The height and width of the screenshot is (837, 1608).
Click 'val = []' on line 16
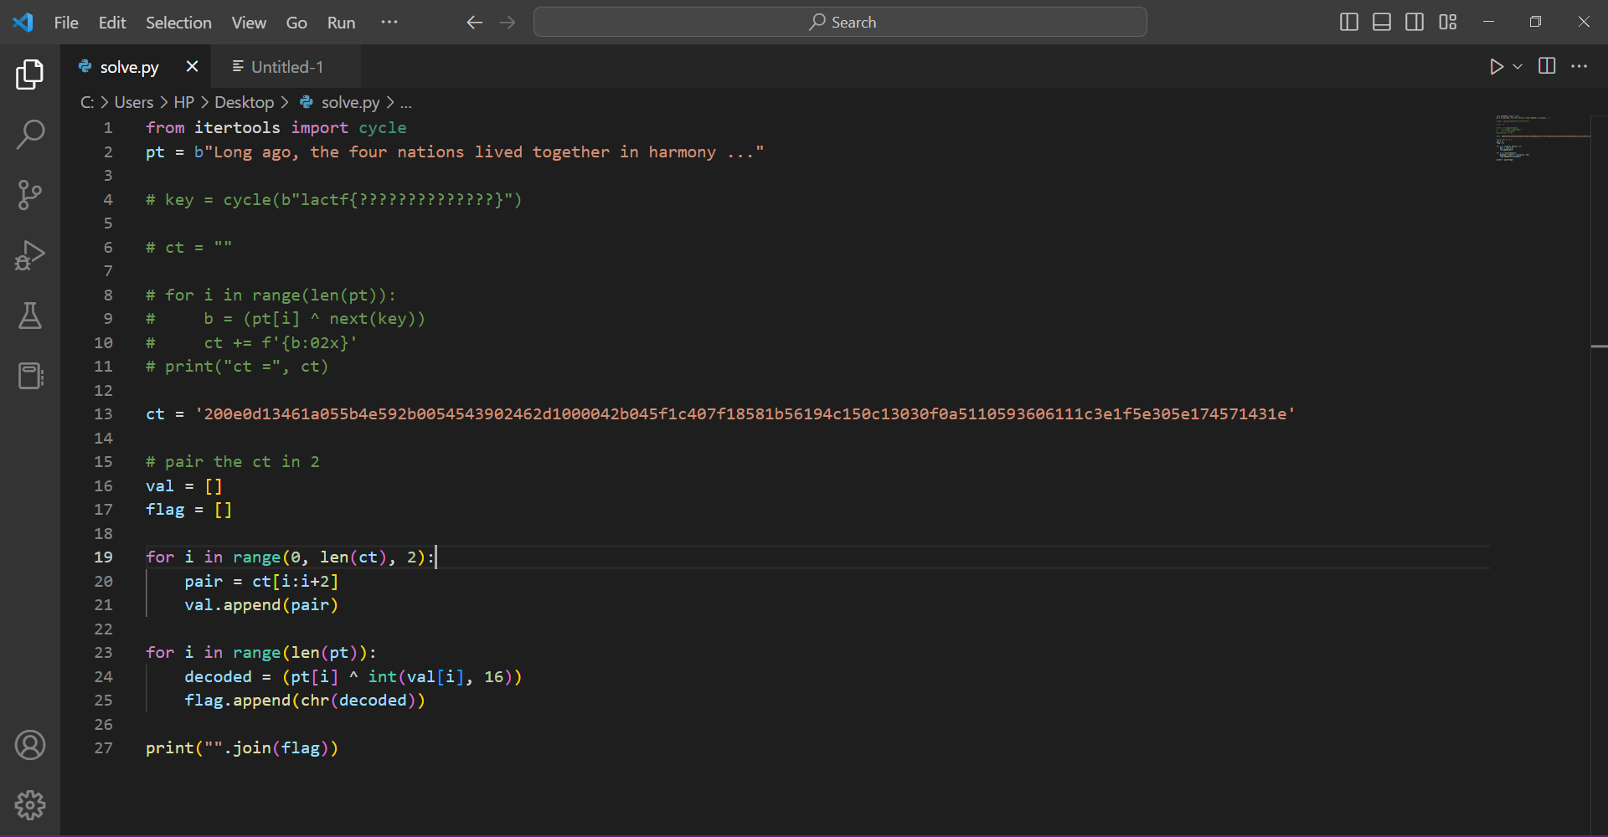[184, 486]
